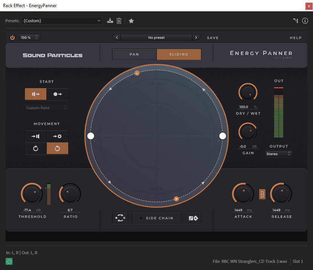Toggle the green rack effect power button
313x270 pixels.
(x=9, y=261)
